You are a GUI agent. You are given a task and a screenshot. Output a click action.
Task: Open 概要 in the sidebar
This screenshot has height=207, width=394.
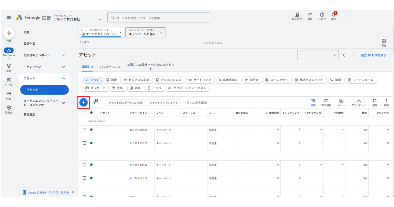click(x=27, y=32)
